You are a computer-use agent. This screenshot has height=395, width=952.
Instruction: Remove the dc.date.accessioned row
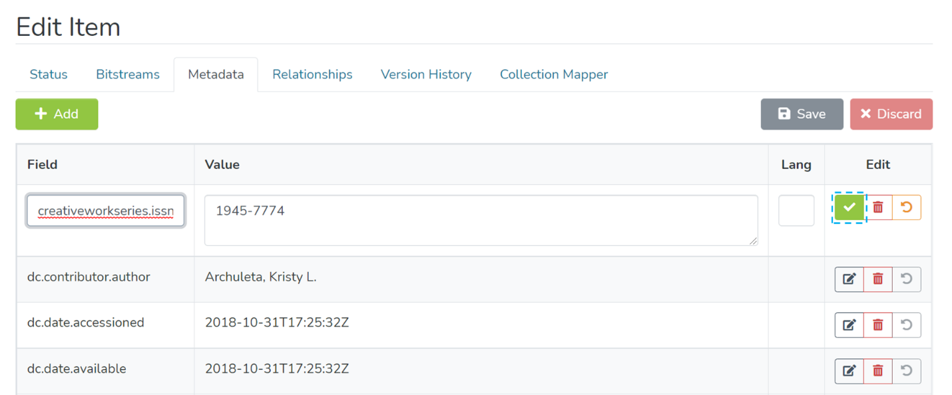[878, 325]
